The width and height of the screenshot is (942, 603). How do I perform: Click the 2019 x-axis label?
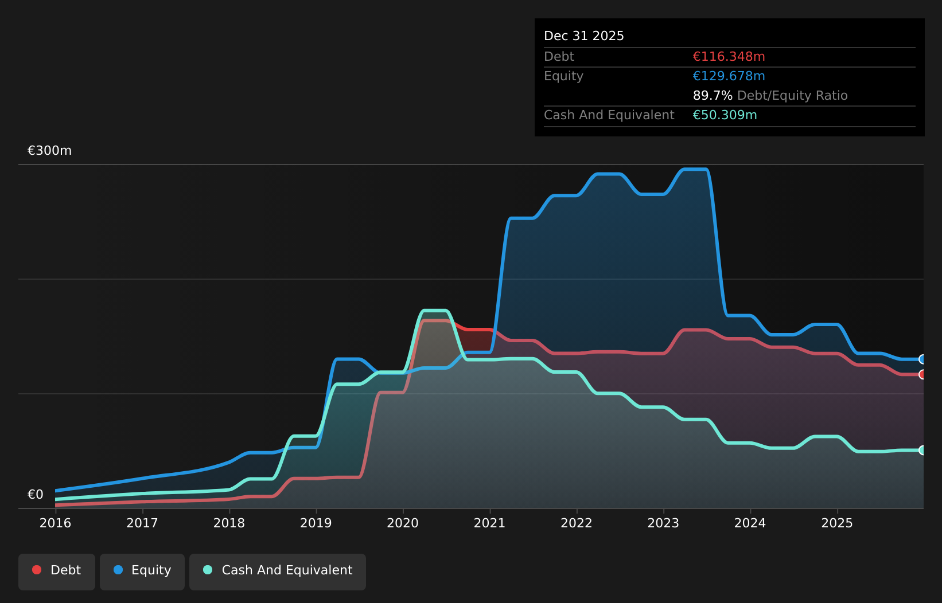click(316, 523)
